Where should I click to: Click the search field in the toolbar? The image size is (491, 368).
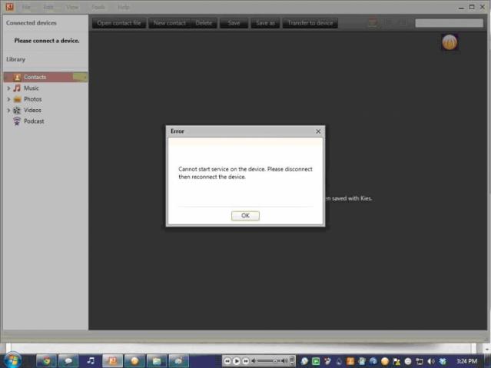(x=449, y=23)
